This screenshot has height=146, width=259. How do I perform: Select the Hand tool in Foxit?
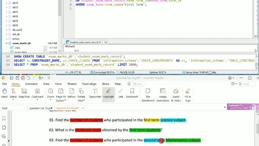[x=4, y=93]
